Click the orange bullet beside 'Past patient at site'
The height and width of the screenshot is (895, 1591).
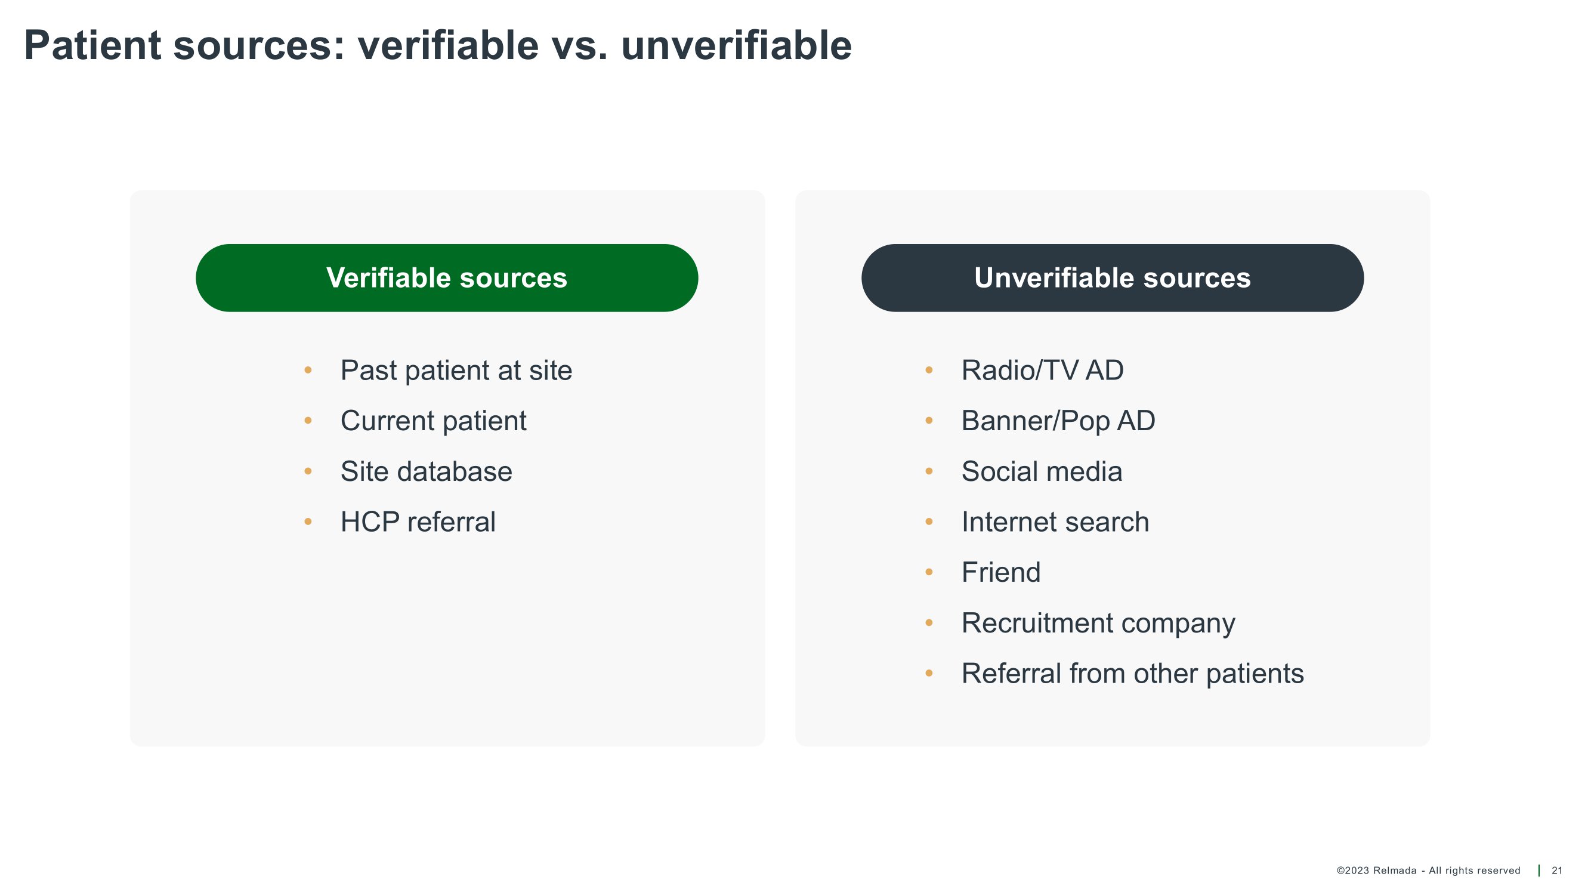(x=308, y=371)
